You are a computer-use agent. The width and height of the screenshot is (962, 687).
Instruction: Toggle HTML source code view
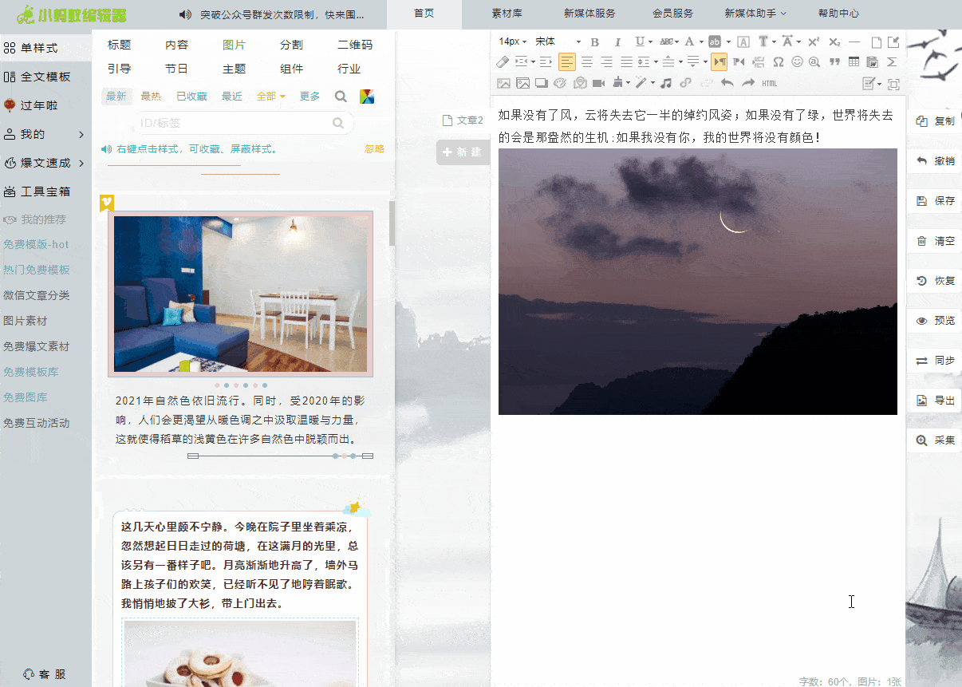click(x=769, y=83)
